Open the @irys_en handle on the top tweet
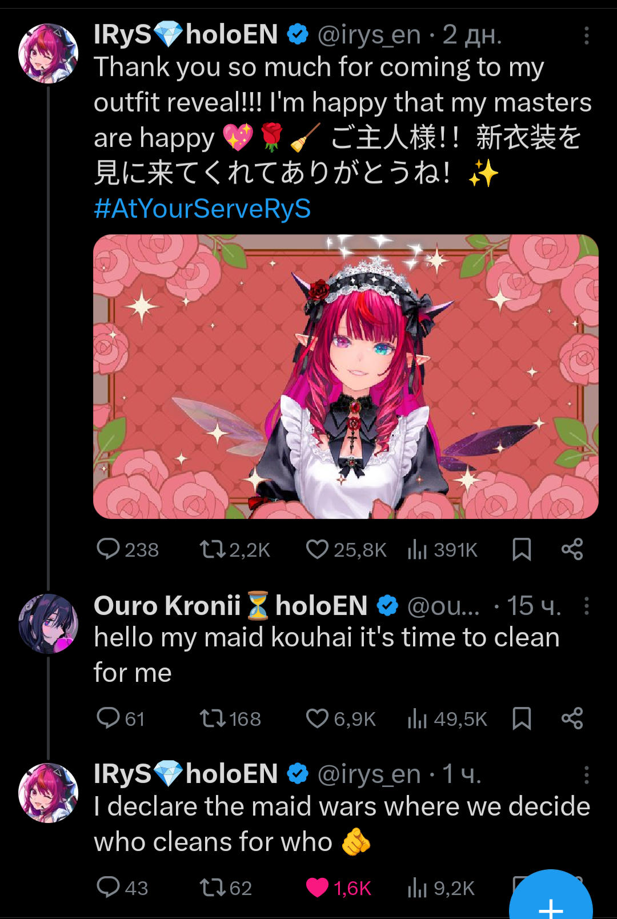 tap(369, 35)
